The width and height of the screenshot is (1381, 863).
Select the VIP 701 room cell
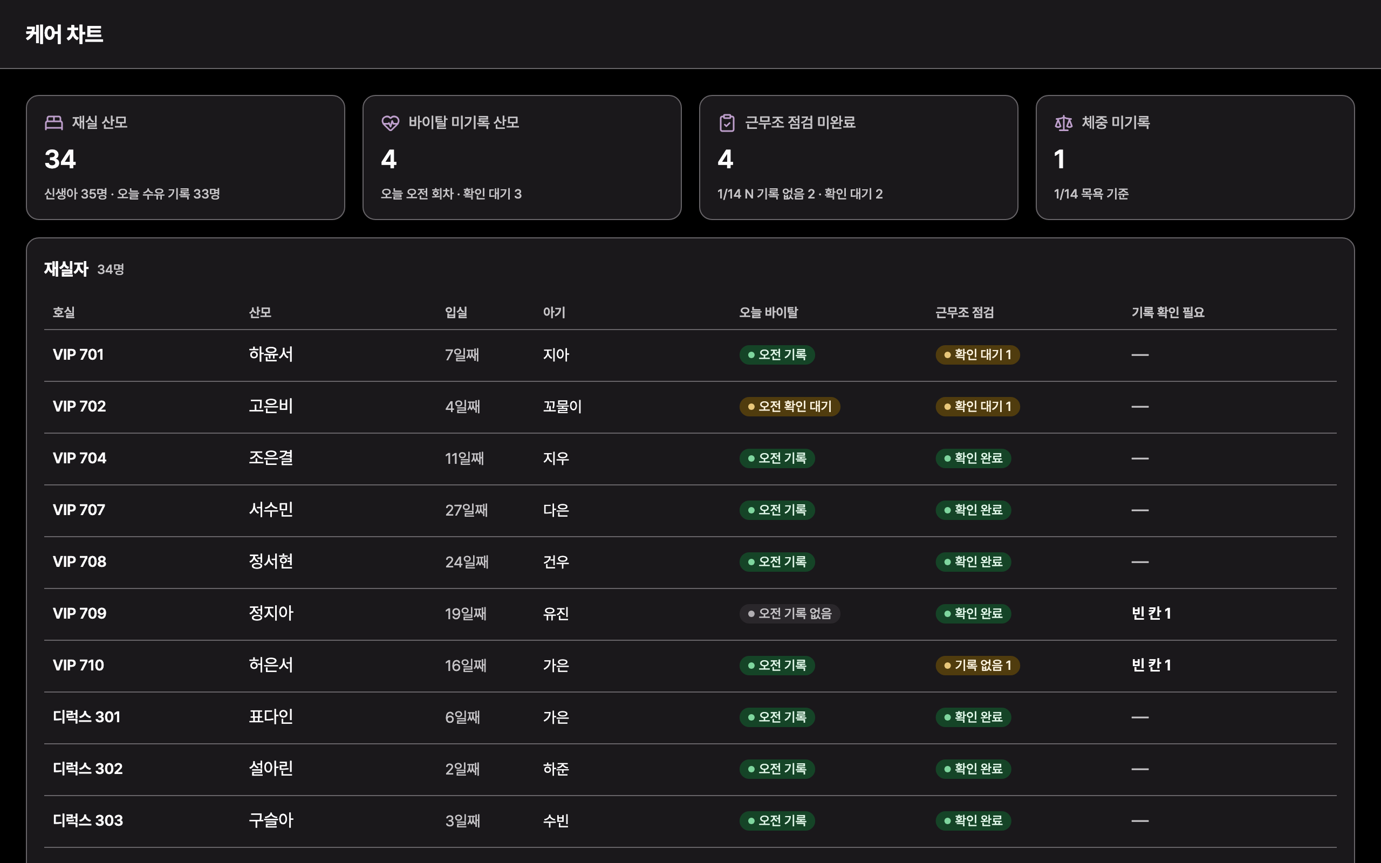(x=78, y=354)
